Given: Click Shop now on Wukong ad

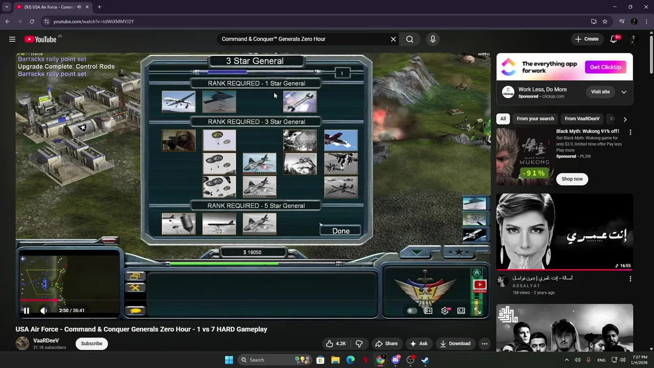Looking at the screenshot, I should [x=572, y=179].
